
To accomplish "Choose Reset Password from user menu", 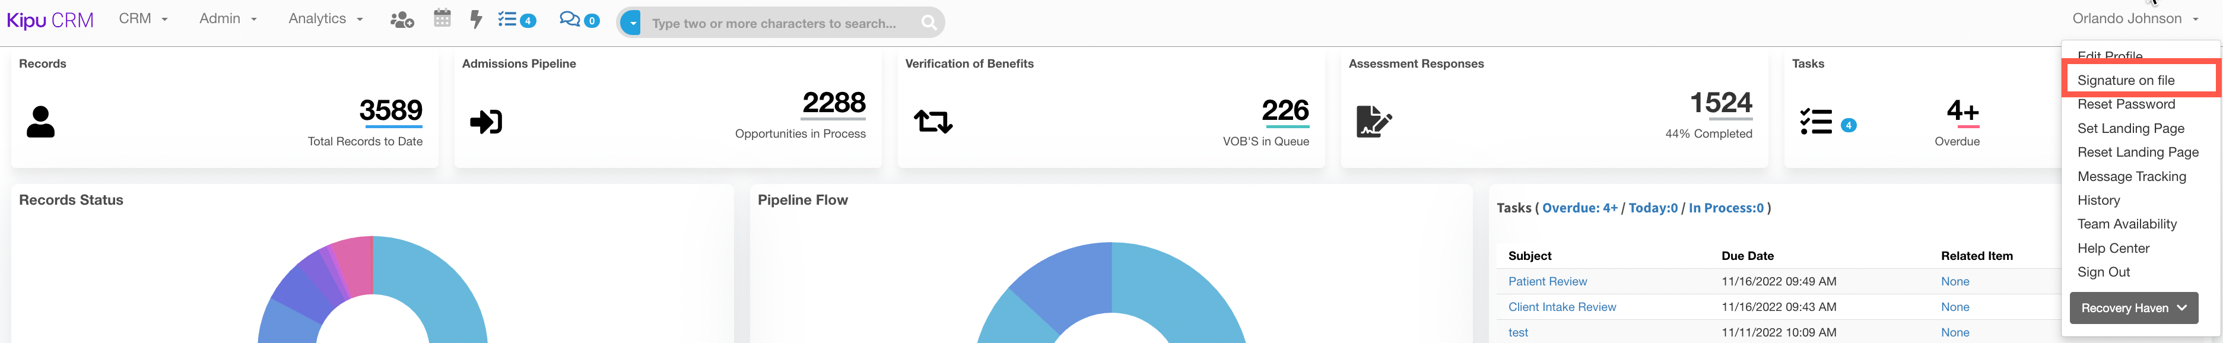I will click(2126, 104).
